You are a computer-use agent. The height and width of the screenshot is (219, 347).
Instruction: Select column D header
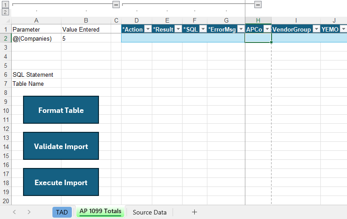(136, 21)
